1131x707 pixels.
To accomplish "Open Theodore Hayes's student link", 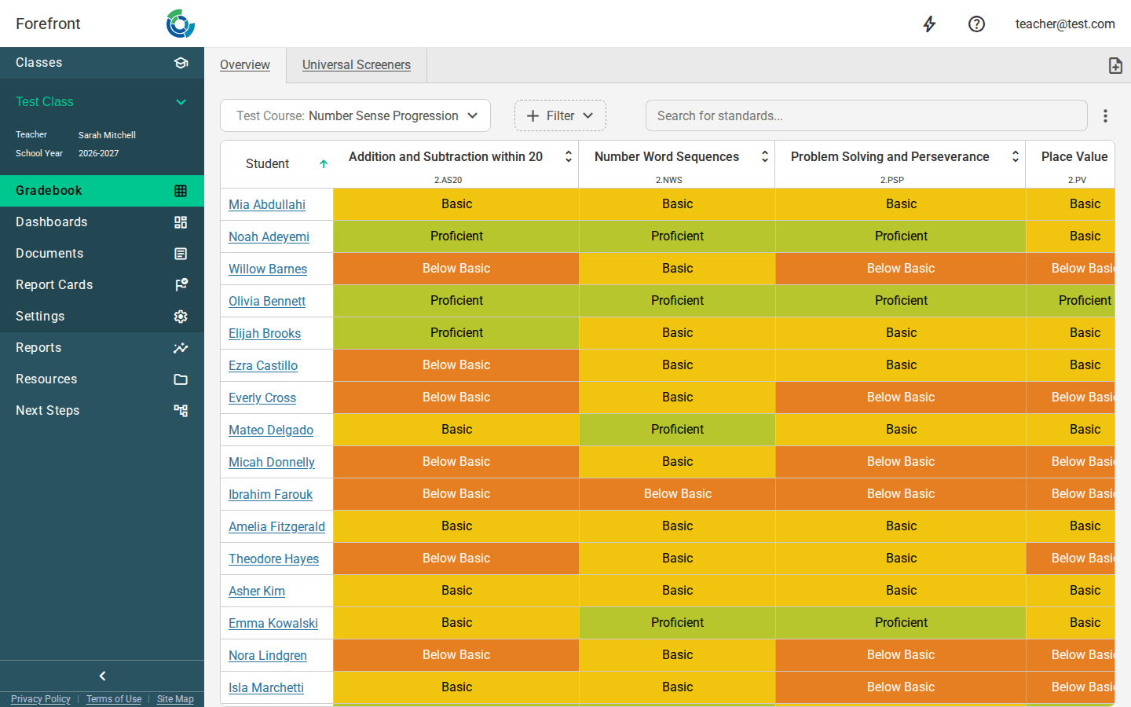I will click(273, 559).
